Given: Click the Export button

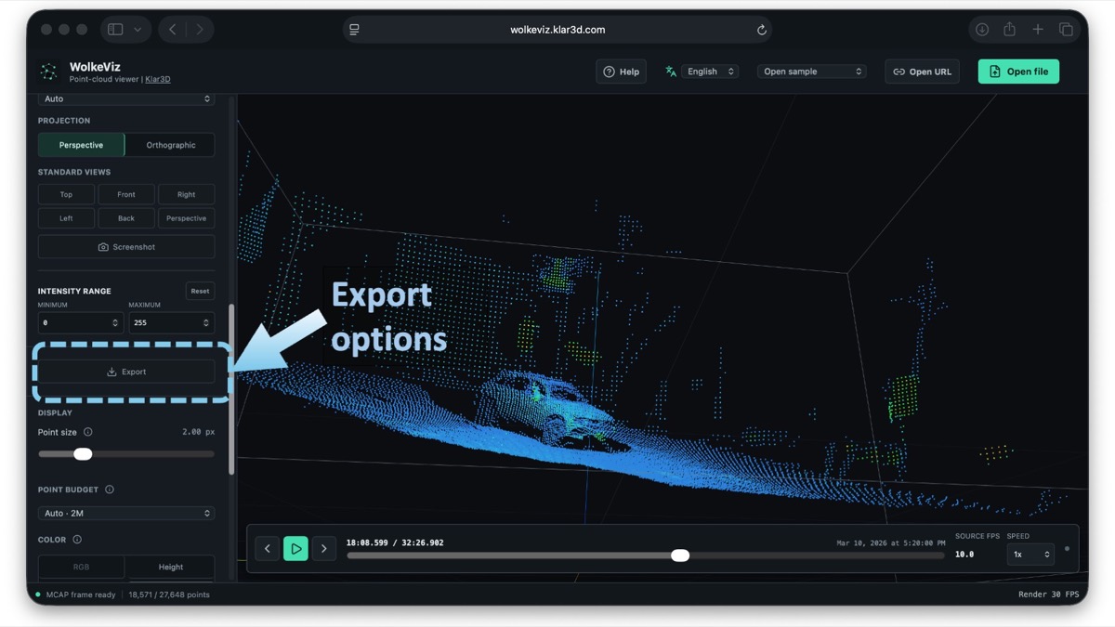Looking at the screenshot, I should click(126, 372).
